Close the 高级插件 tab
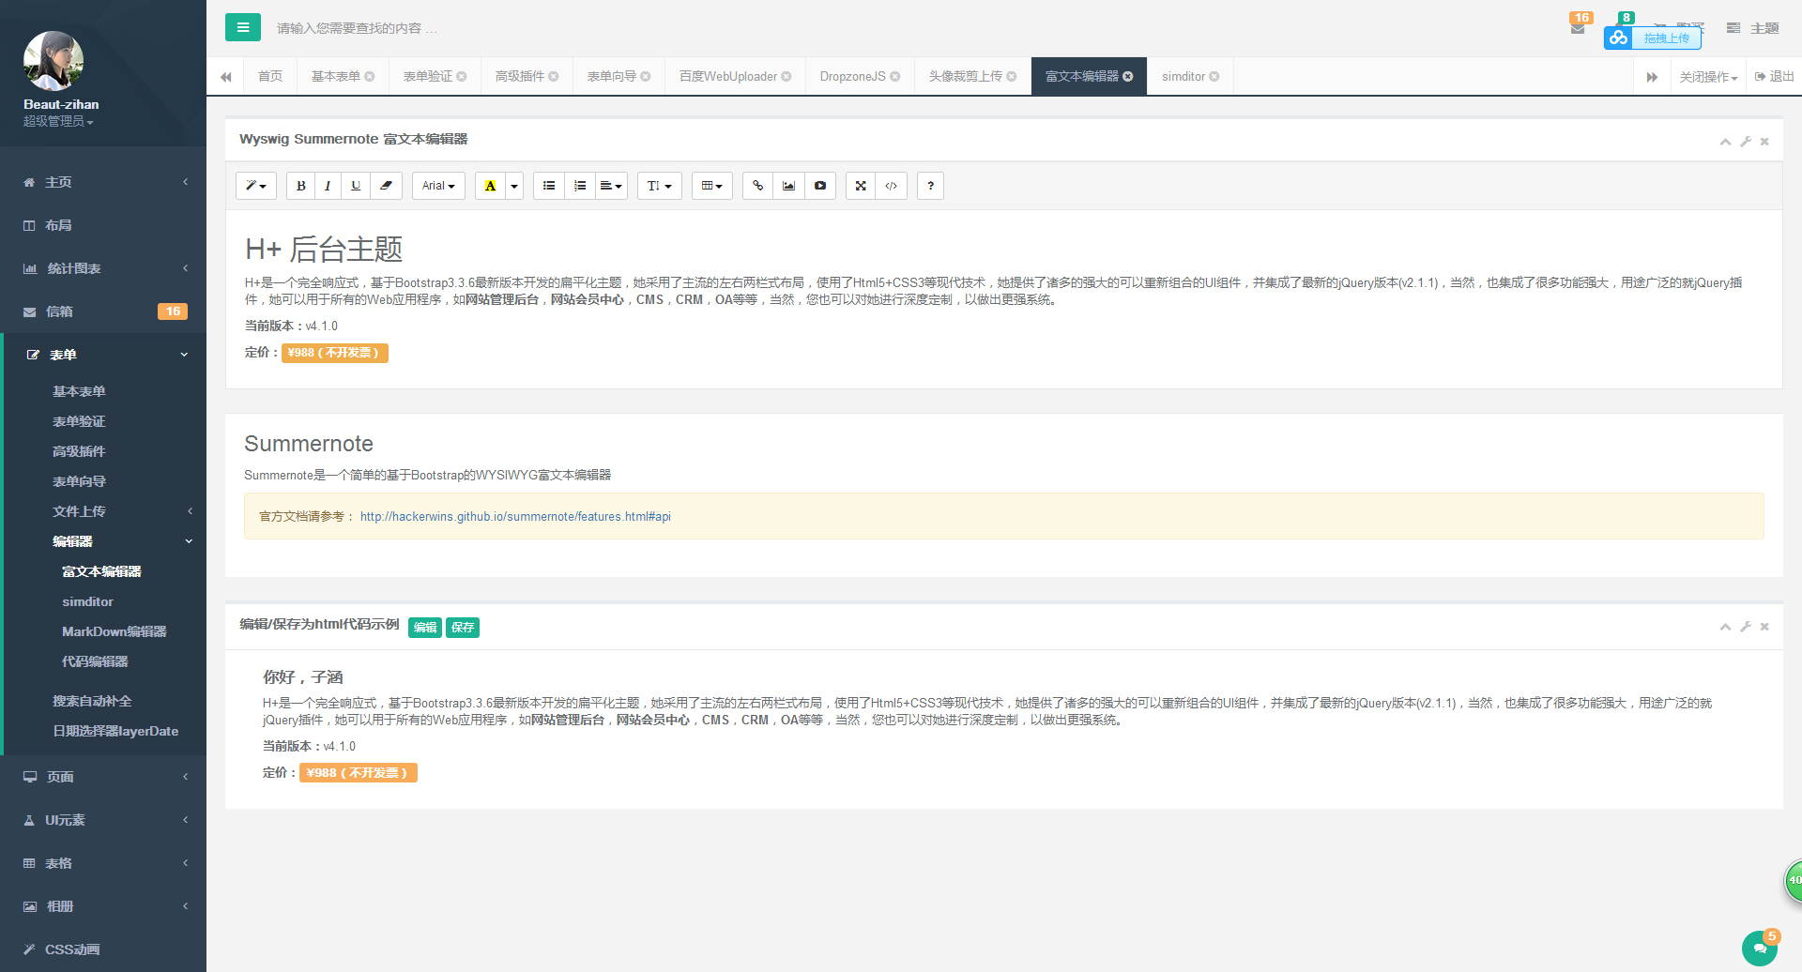 tap(554, 77)
